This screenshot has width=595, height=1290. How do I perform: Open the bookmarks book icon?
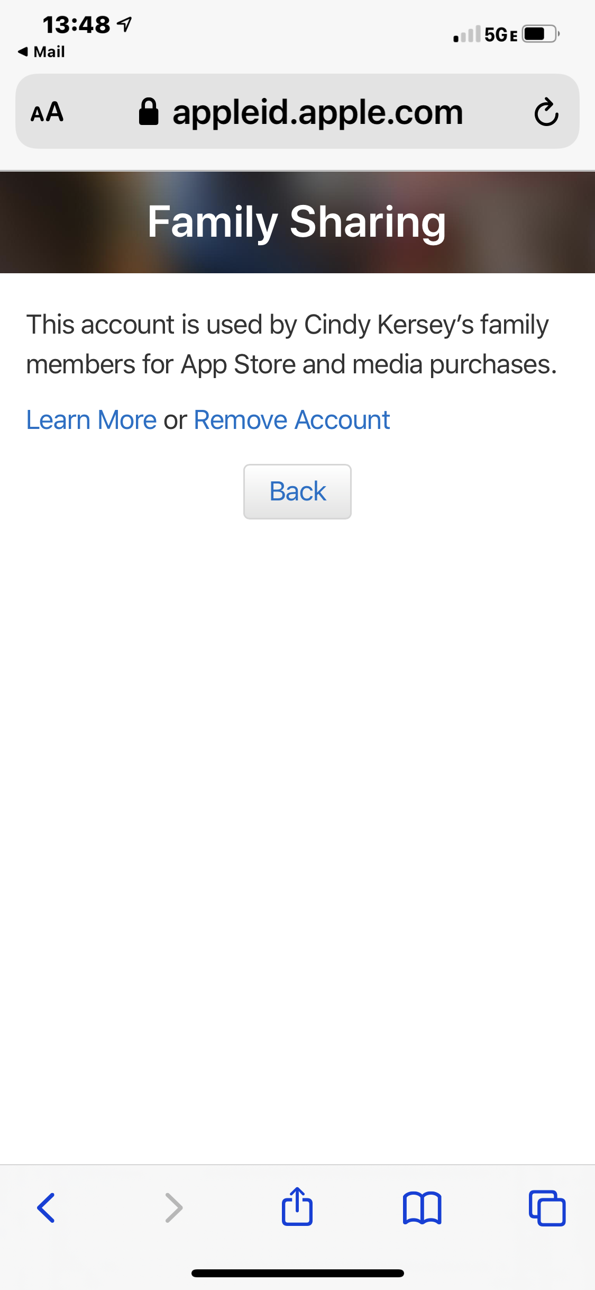click(x=422, y=1208)
